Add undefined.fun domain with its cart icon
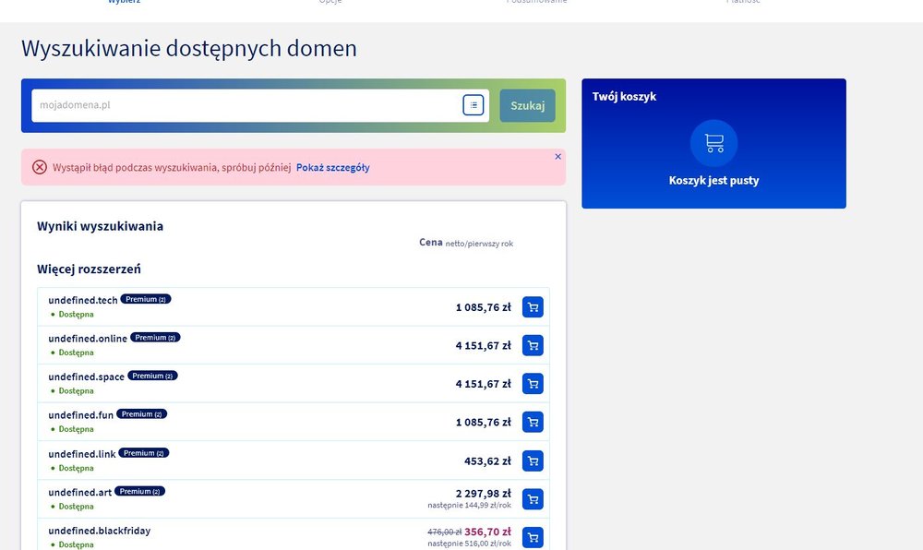The height and width of the screenshot is (550, 923). click(x=533, y=422)
